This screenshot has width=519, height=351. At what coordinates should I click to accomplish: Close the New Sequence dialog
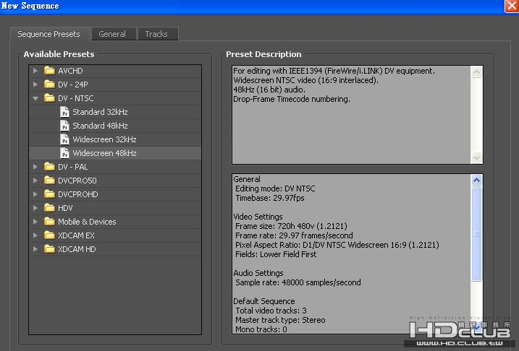click(x=511, y=6)
